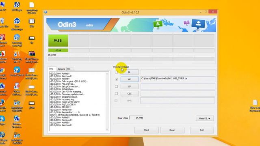Maximize the Odin3 window
The width and height of the screenshot is (260, 146).
point(206,12)
